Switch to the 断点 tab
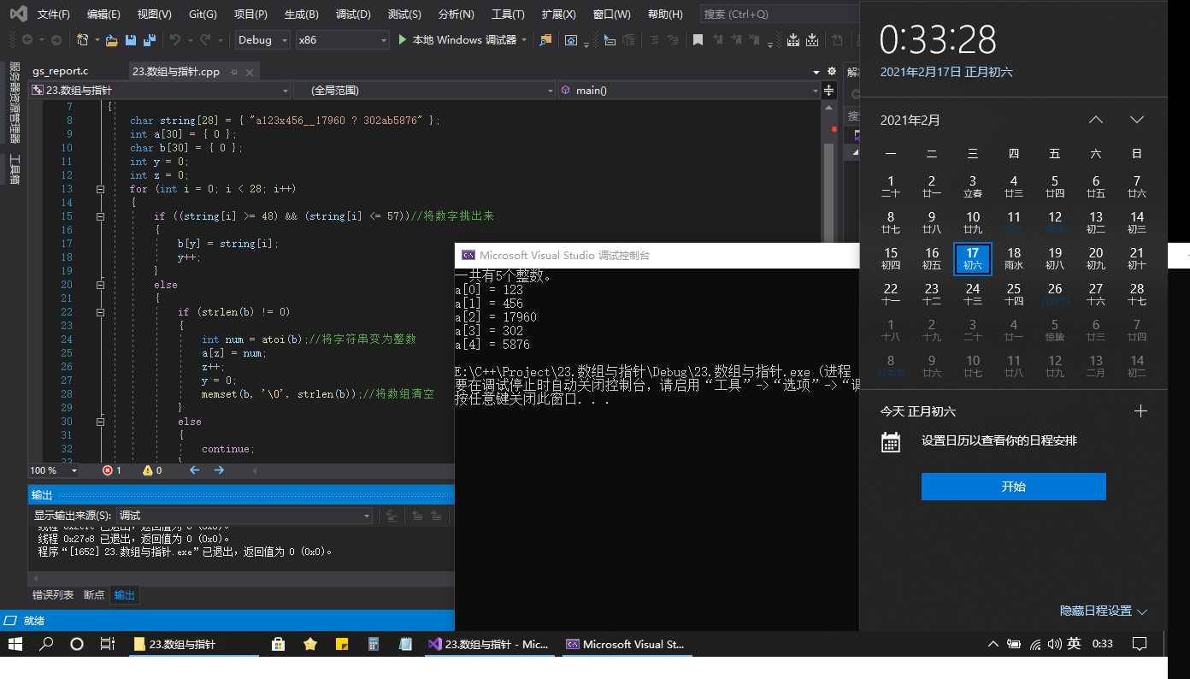This screenshot has height=679, width=1190. pos(94,595)
